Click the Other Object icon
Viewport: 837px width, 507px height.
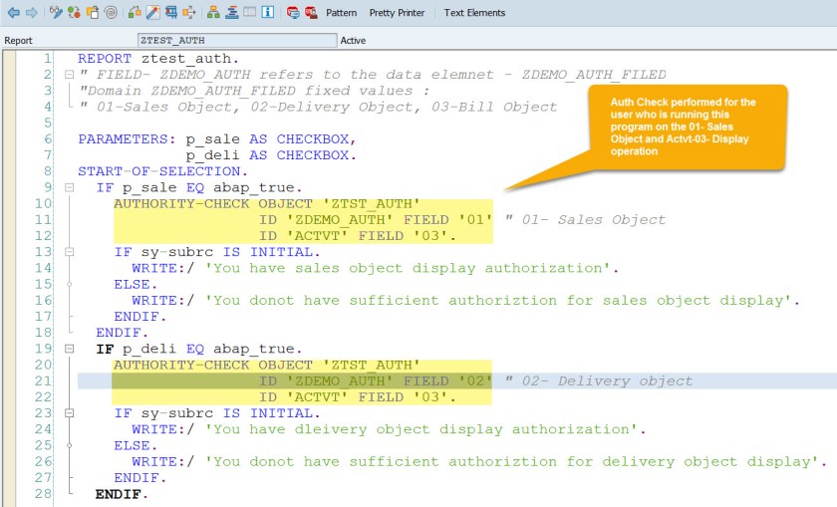74,13
